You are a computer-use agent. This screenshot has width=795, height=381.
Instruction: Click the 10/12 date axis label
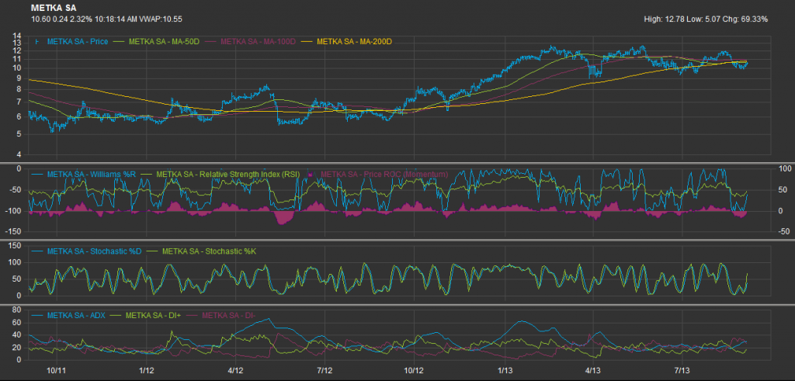tap(415, 370)
